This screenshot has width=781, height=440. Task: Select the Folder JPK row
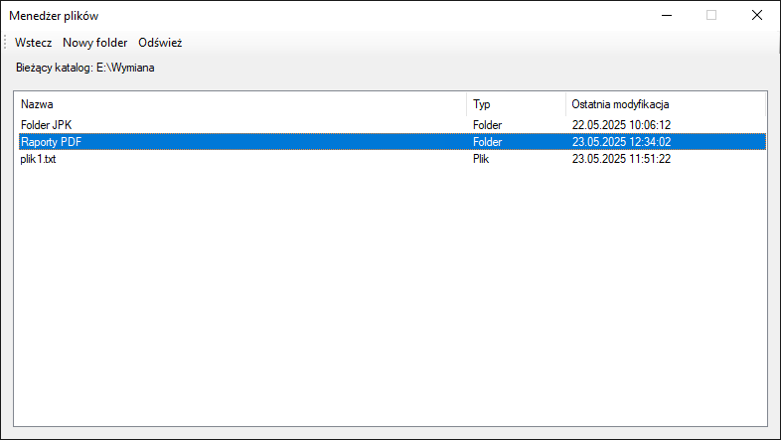coord(392,125)
